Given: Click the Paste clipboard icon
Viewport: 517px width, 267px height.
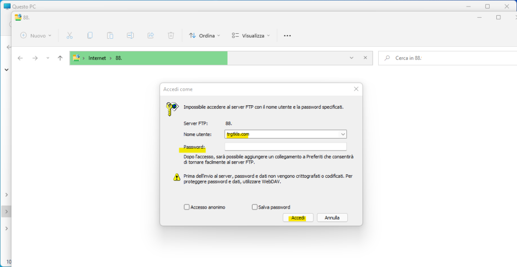Looking at the screenshot, I should pyautogui.click(x=110, y=36).
